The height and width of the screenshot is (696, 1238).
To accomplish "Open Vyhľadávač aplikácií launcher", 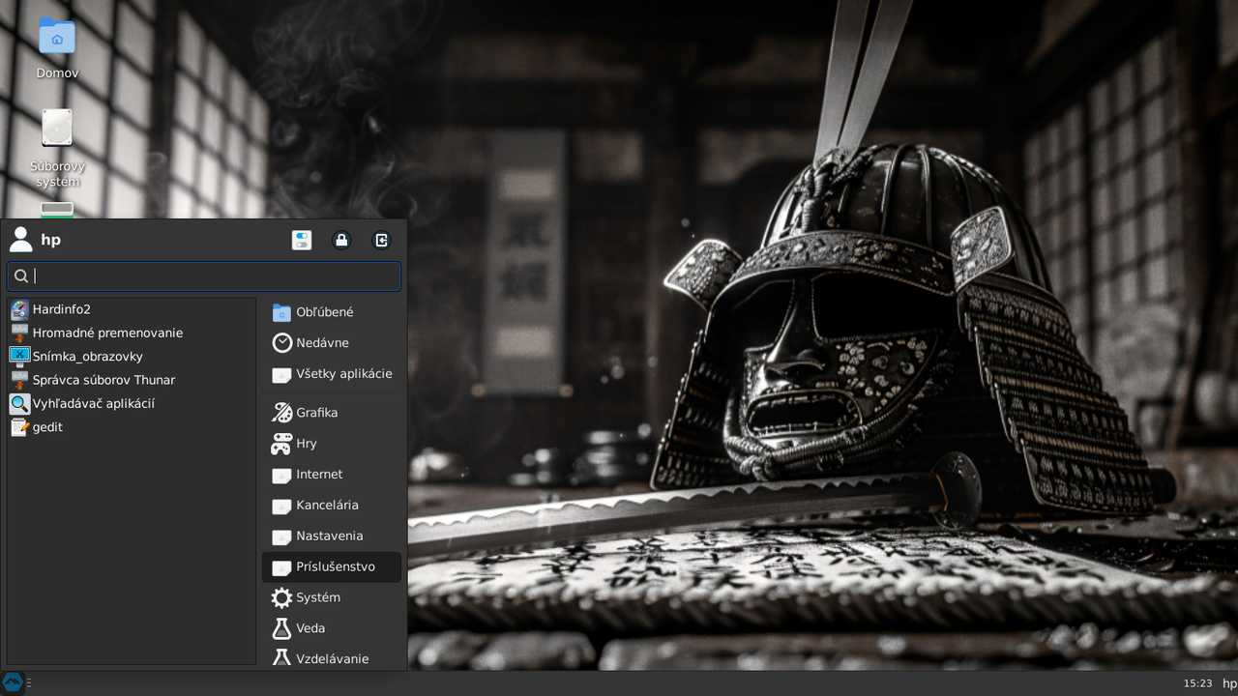I will (132, 403).
